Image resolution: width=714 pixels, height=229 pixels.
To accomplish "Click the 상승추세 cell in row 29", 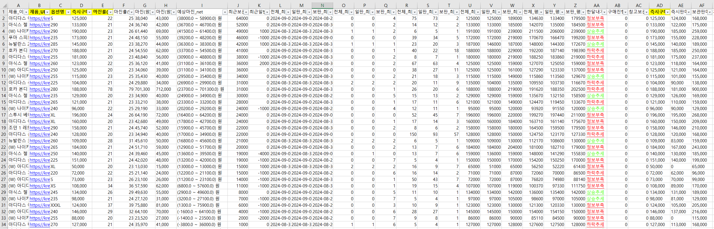I will 596,192.
